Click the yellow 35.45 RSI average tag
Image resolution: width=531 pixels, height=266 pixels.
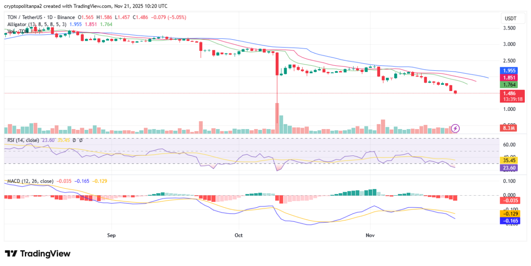pyautogui.click(x=508, y=161)
